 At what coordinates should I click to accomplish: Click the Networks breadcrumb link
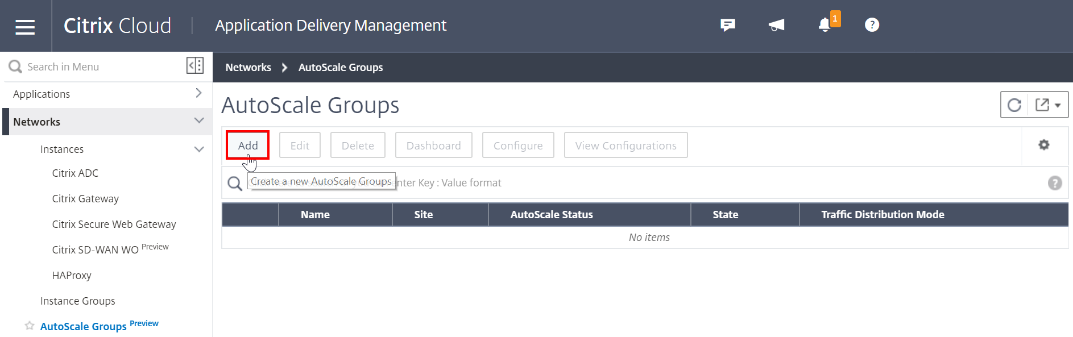point(248,68)
